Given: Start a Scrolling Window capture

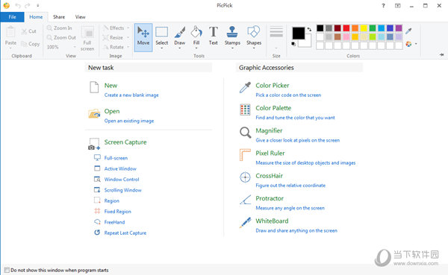Looking at the screenshot, I should 118,190.
